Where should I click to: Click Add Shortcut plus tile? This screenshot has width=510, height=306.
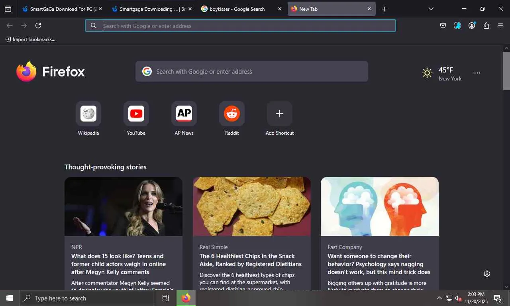tap(280, 114)
